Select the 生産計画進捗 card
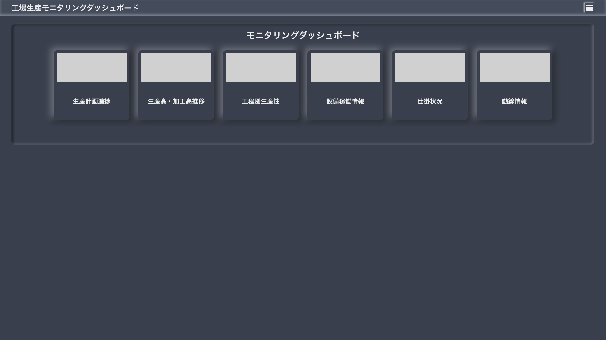606x340 pixels. coord(91,85)
